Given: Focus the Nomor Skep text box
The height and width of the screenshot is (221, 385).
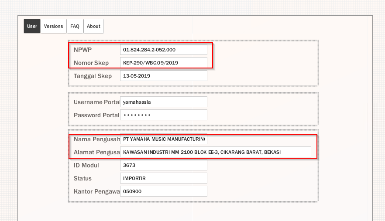Looking at the screenshot, I should (x=163, y=63).
